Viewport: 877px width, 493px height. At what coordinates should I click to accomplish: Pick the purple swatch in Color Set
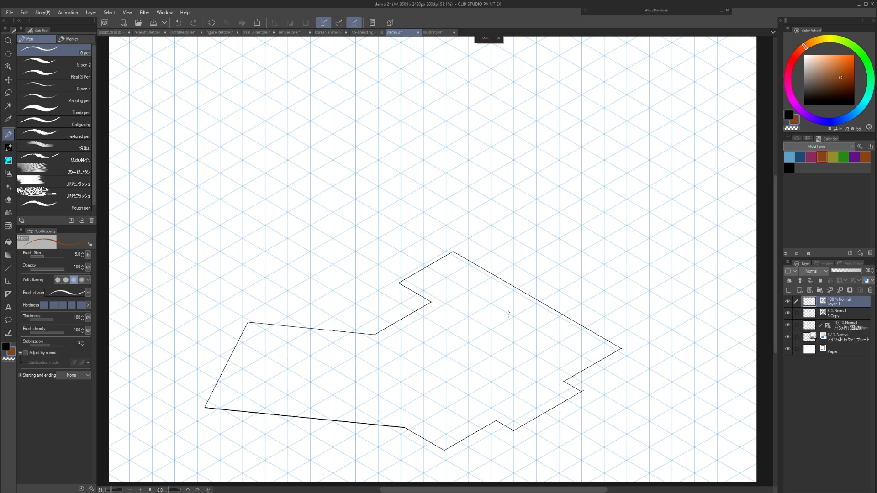pos(854,157)
